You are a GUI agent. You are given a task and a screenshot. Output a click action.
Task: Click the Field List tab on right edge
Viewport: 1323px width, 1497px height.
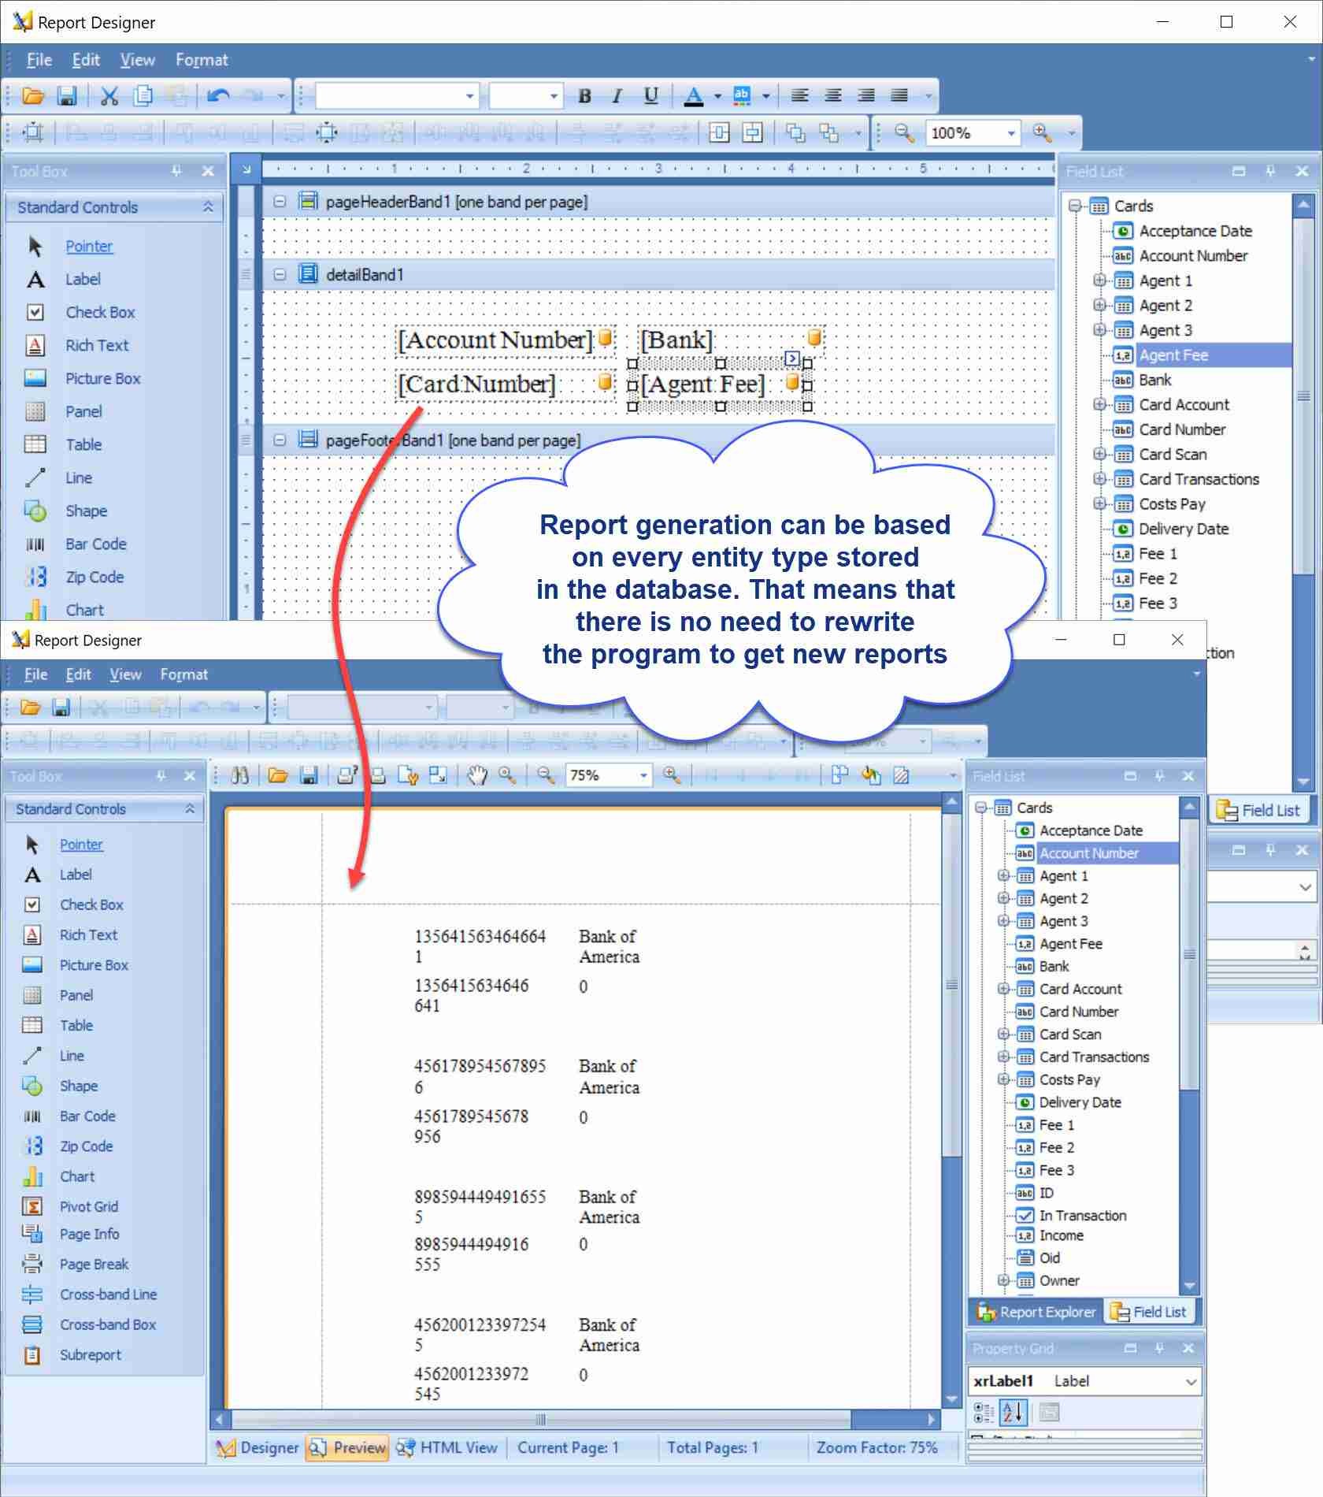1258,810
